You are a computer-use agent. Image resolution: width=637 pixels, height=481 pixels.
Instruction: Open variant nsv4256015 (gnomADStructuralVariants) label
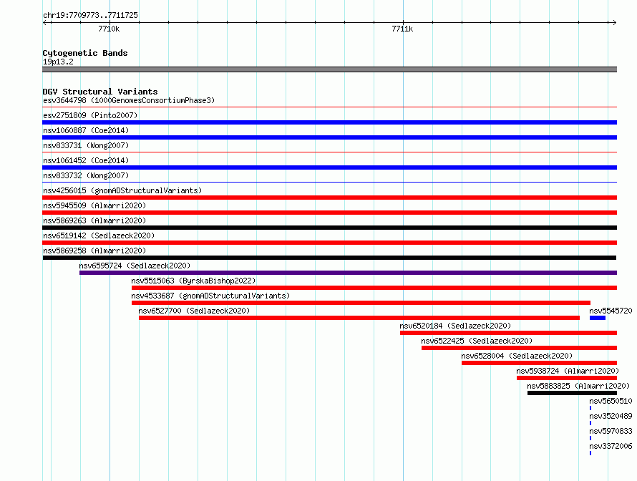coord(122,190)
